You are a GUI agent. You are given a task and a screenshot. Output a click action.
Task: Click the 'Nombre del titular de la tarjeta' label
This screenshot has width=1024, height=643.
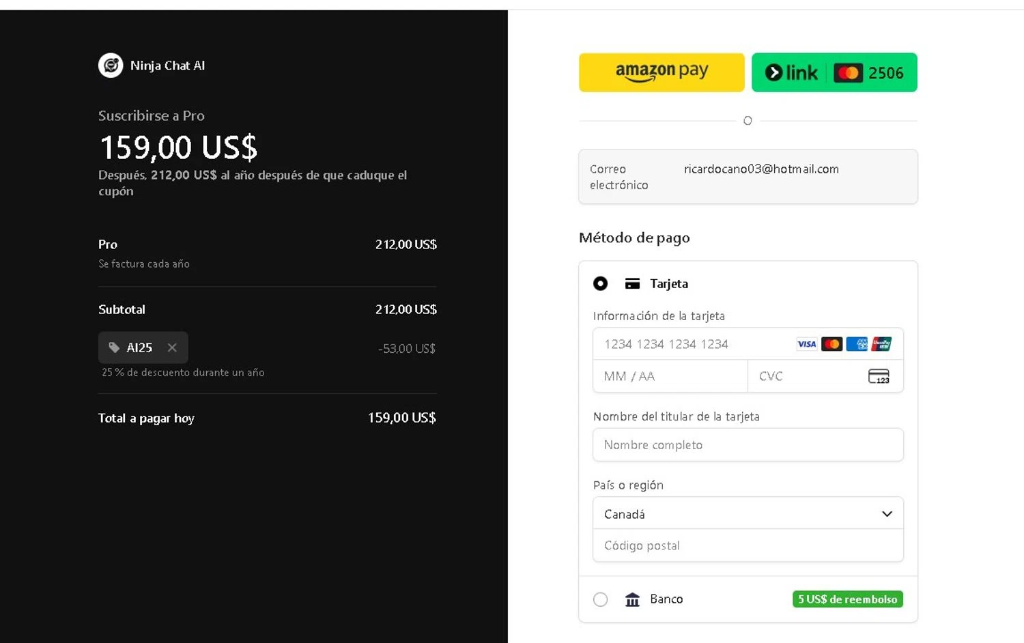coord(677,416)
